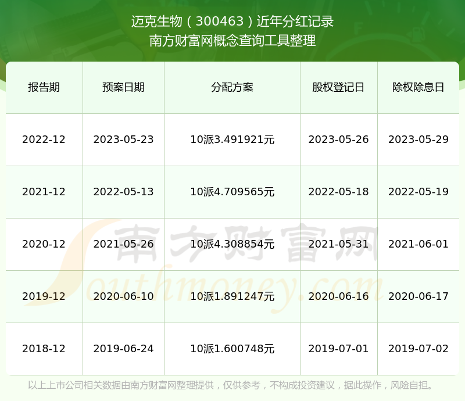Click report period cell 2019-12
The image size is (465, 401).
[44, 296]
